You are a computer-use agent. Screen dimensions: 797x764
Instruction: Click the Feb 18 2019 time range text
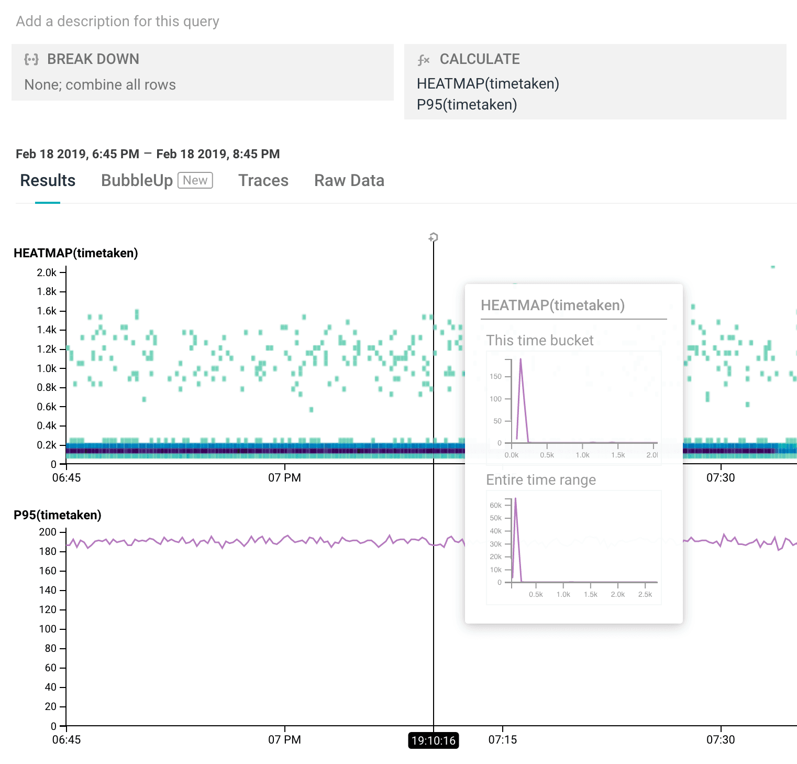[148, 154]
